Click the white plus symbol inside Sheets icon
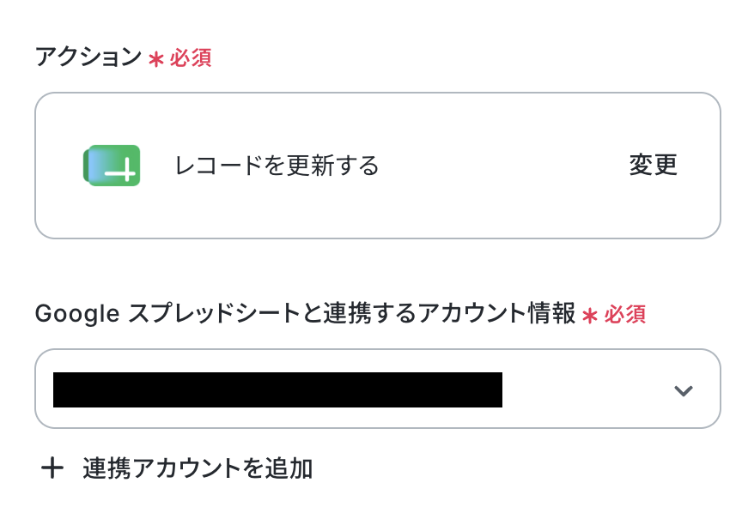The width and height of the screenshot is (742, 513). (x=121, y=172)
